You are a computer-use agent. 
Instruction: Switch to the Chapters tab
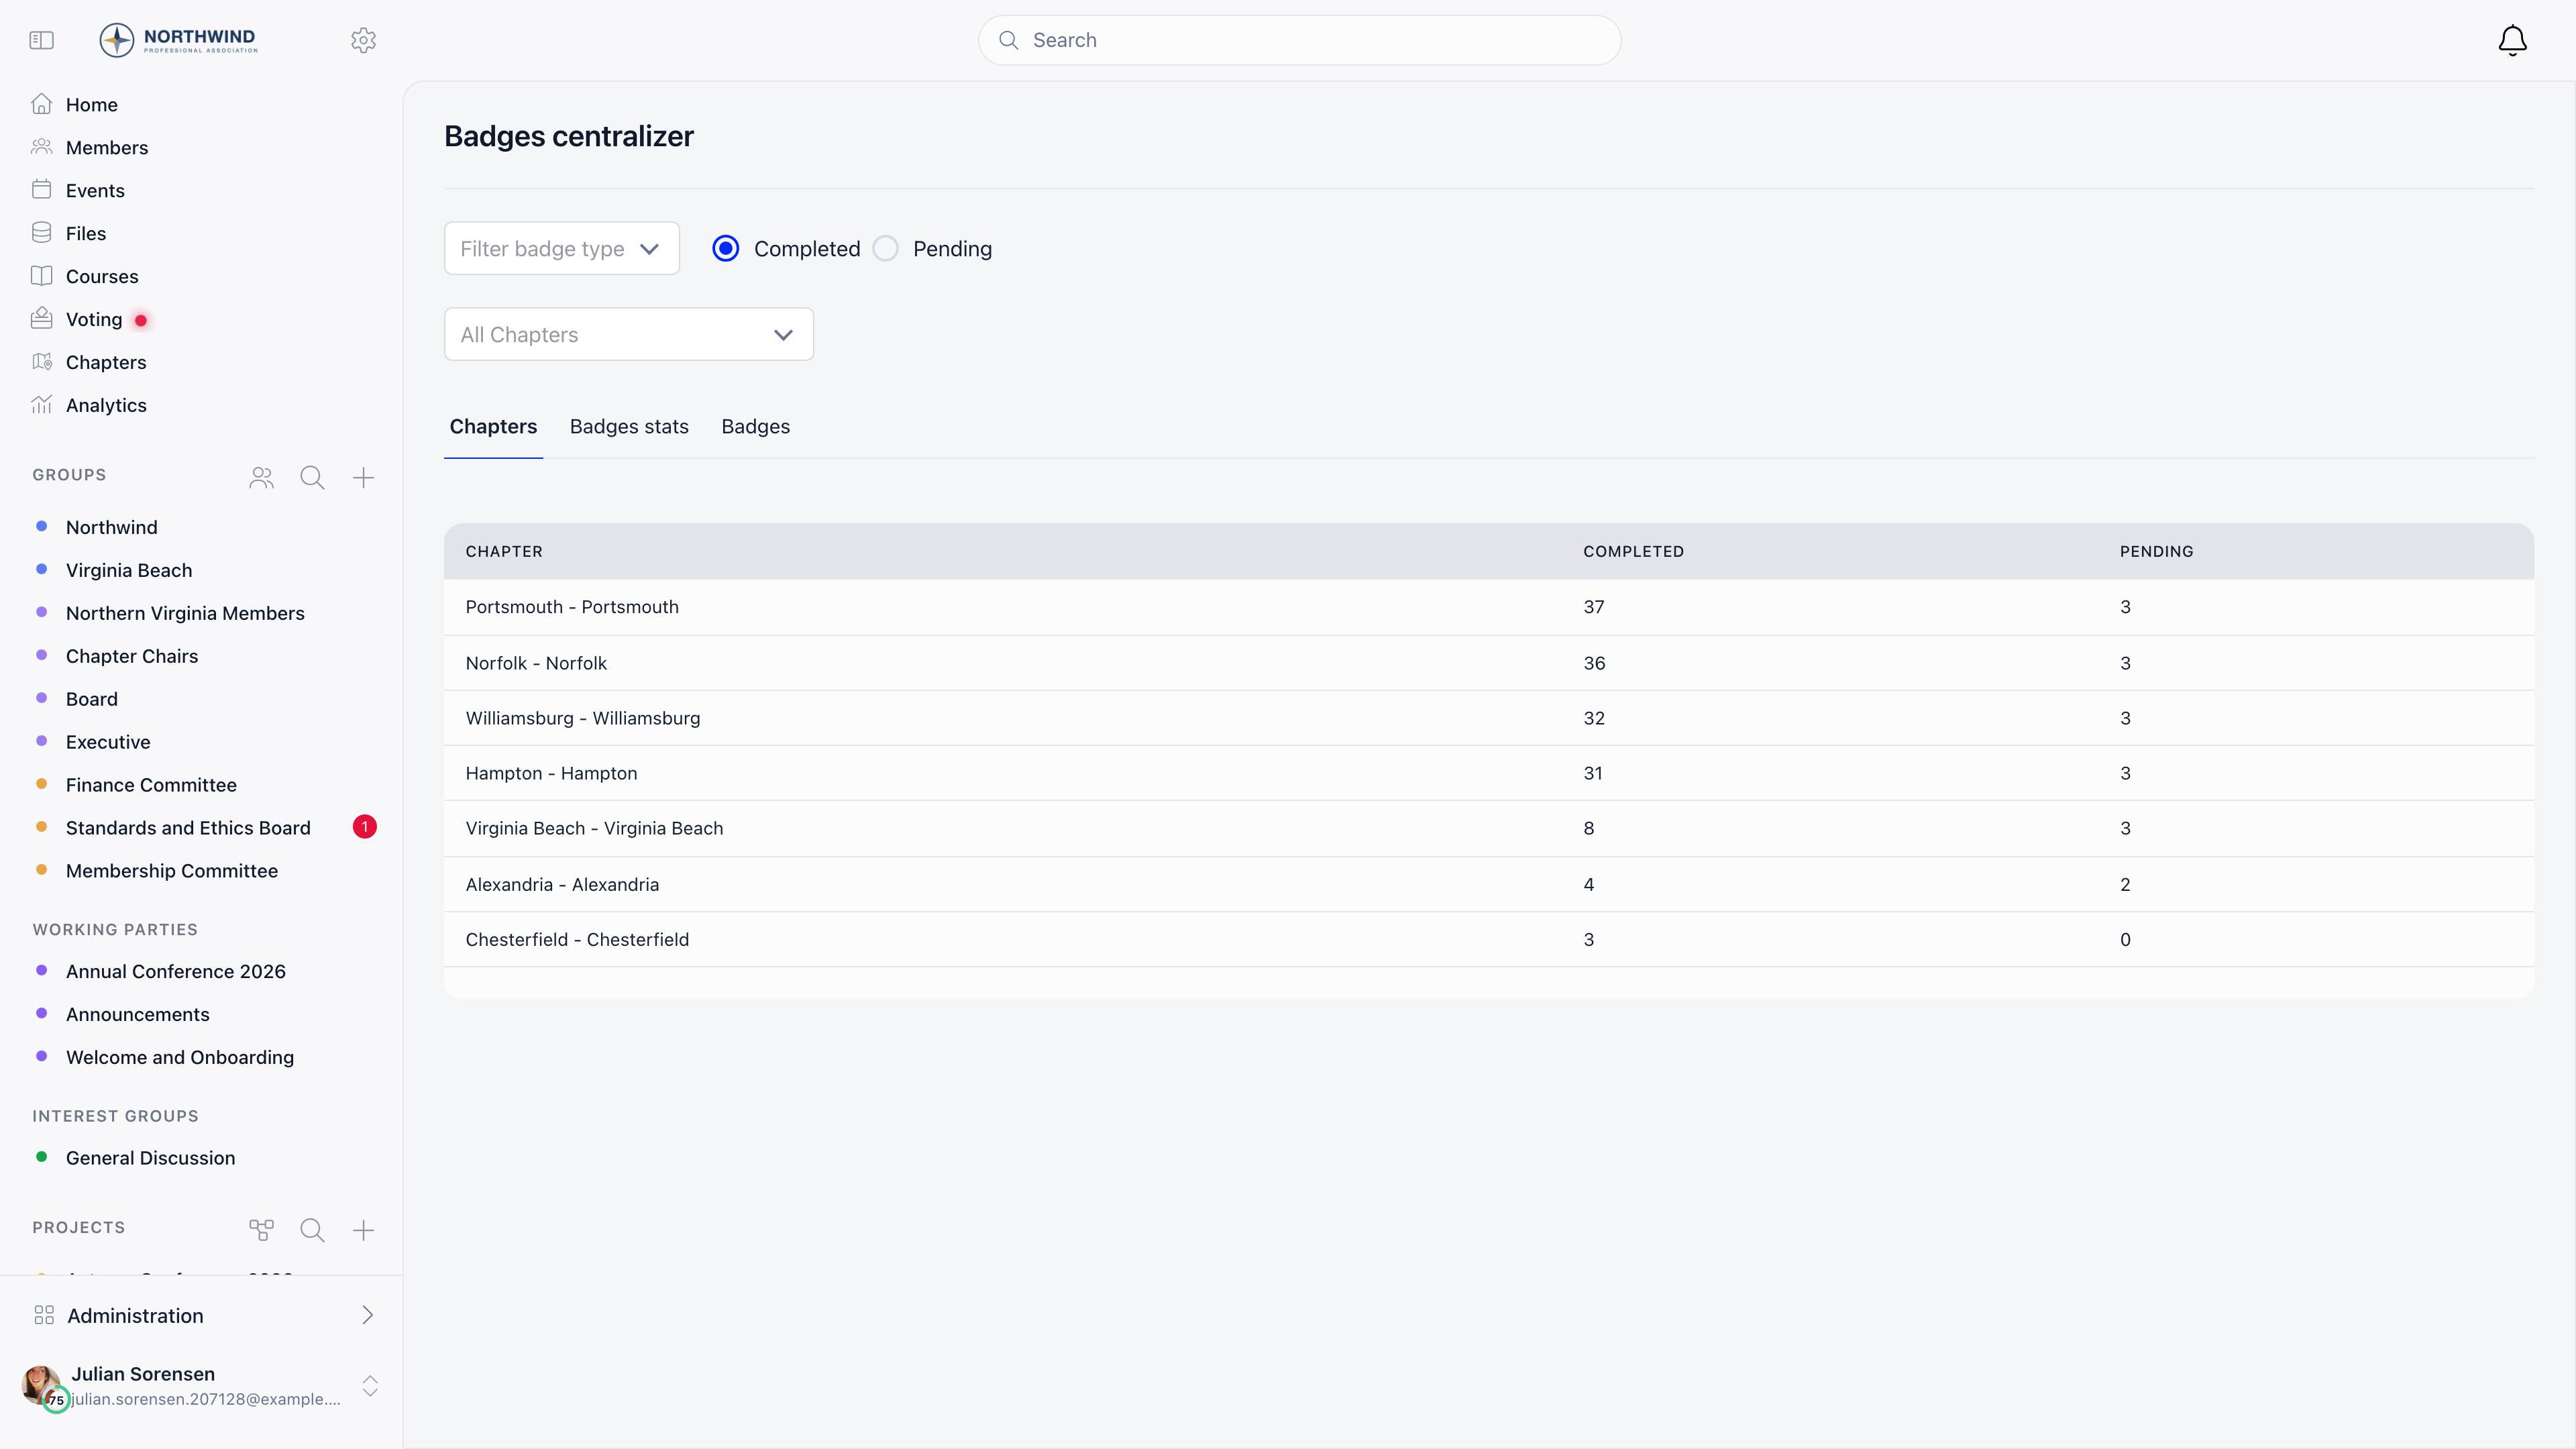pos(493,427)
